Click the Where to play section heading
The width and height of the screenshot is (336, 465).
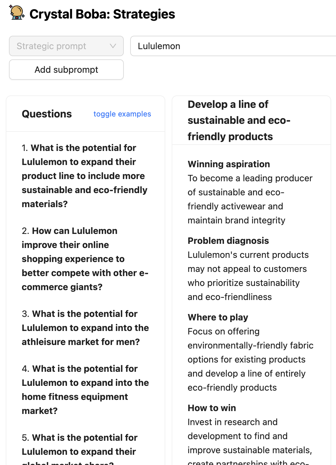218,317
